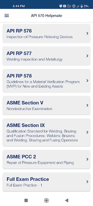The width and height of the screenshot is (93, 206).
Task: Expand chevron on API RP 576 card
Action: tap(87, 33)
